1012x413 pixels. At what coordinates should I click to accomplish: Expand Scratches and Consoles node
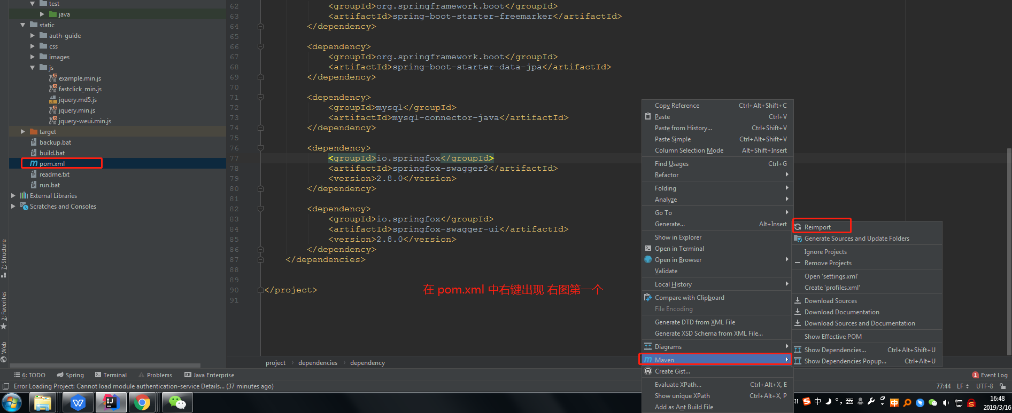click(13, 206)
